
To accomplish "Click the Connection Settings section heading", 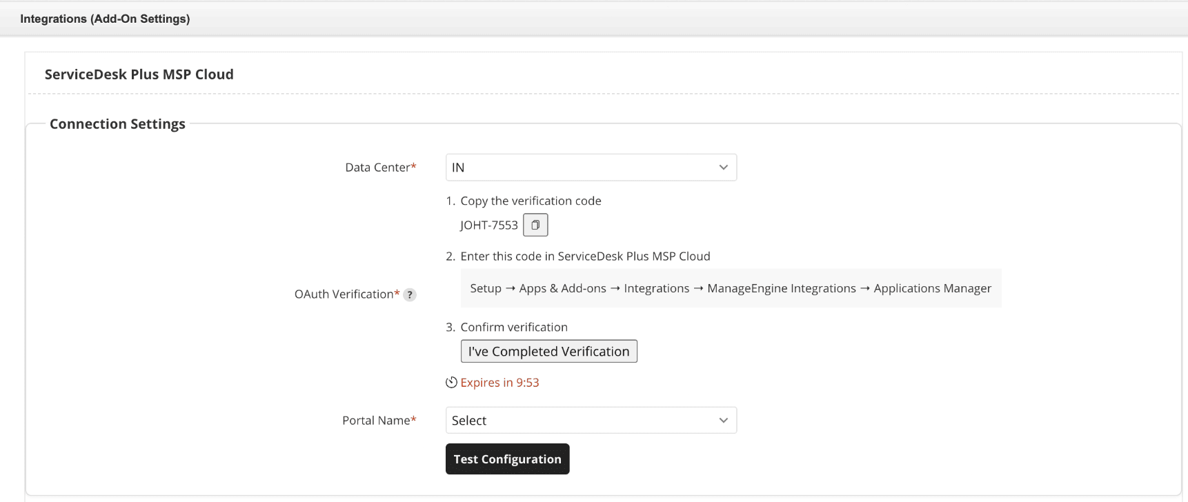I will pyautogui.click(x=117, y=124).
